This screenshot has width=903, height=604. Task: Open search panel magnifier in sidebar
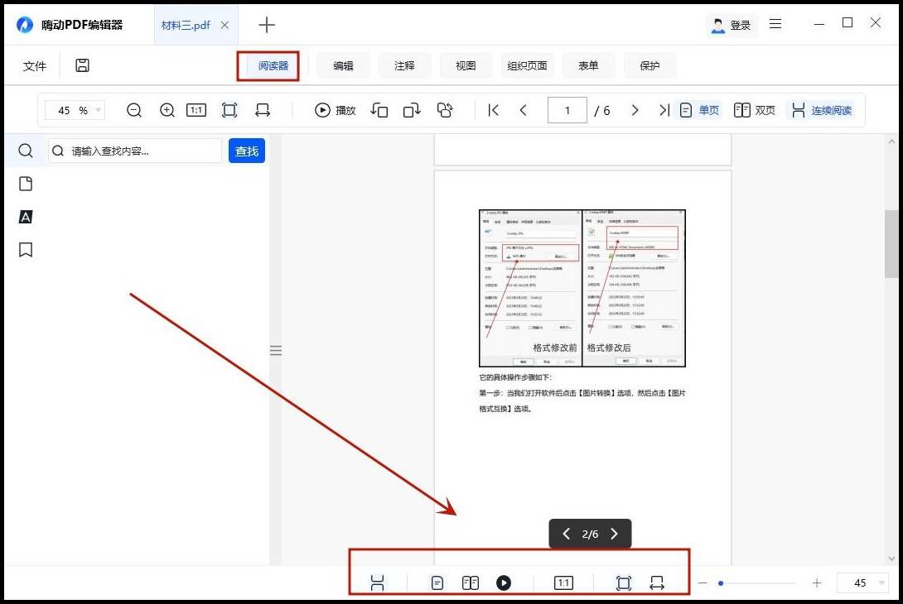click(x=26, y=151)
